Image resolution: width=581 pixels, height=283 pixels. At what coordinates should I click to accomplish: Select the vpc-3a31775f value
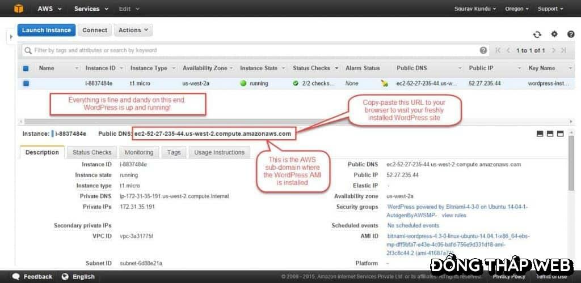pos(136,236)
